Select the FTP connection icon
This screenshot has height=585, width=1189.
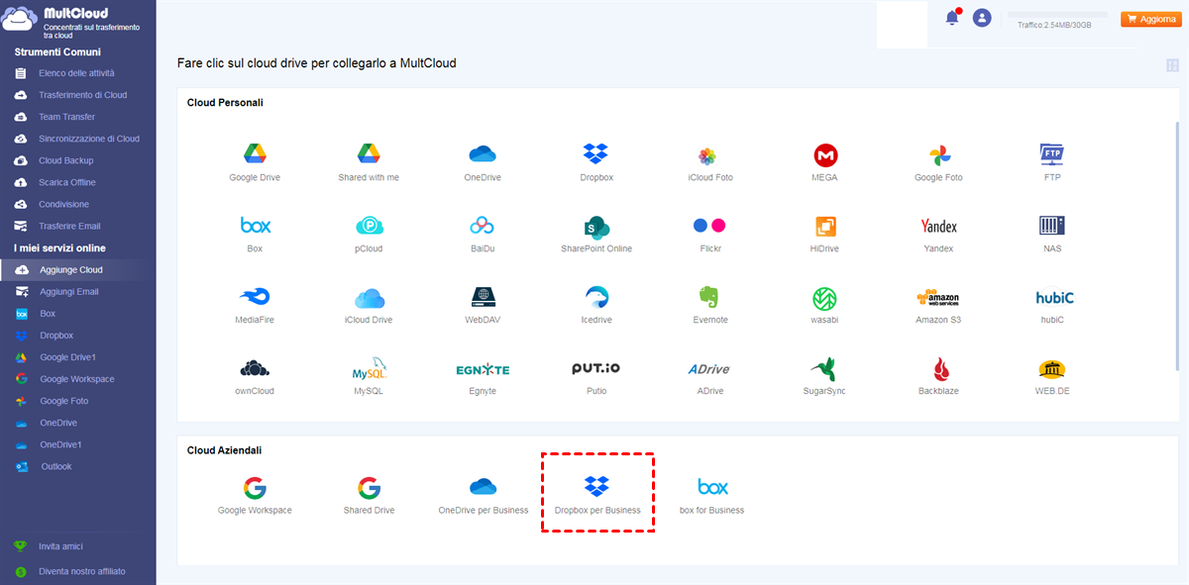(x=1052, y=154)
